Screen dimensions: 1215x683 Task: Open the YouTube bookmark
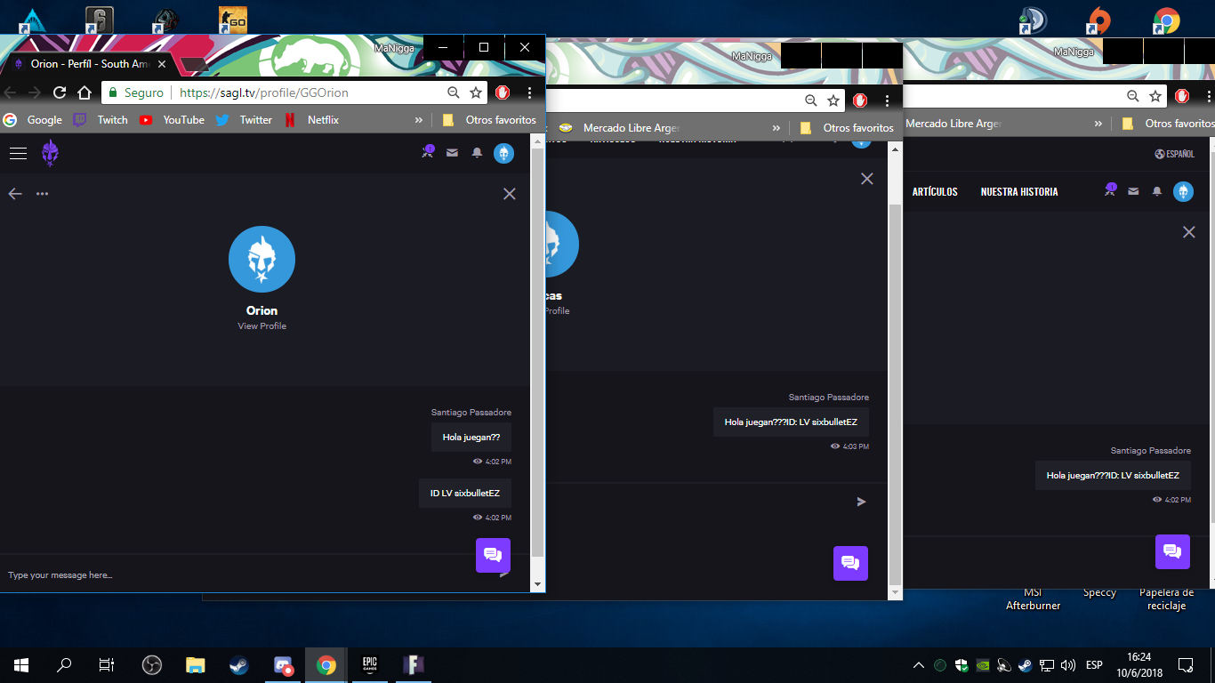click(x=172, y=120)
